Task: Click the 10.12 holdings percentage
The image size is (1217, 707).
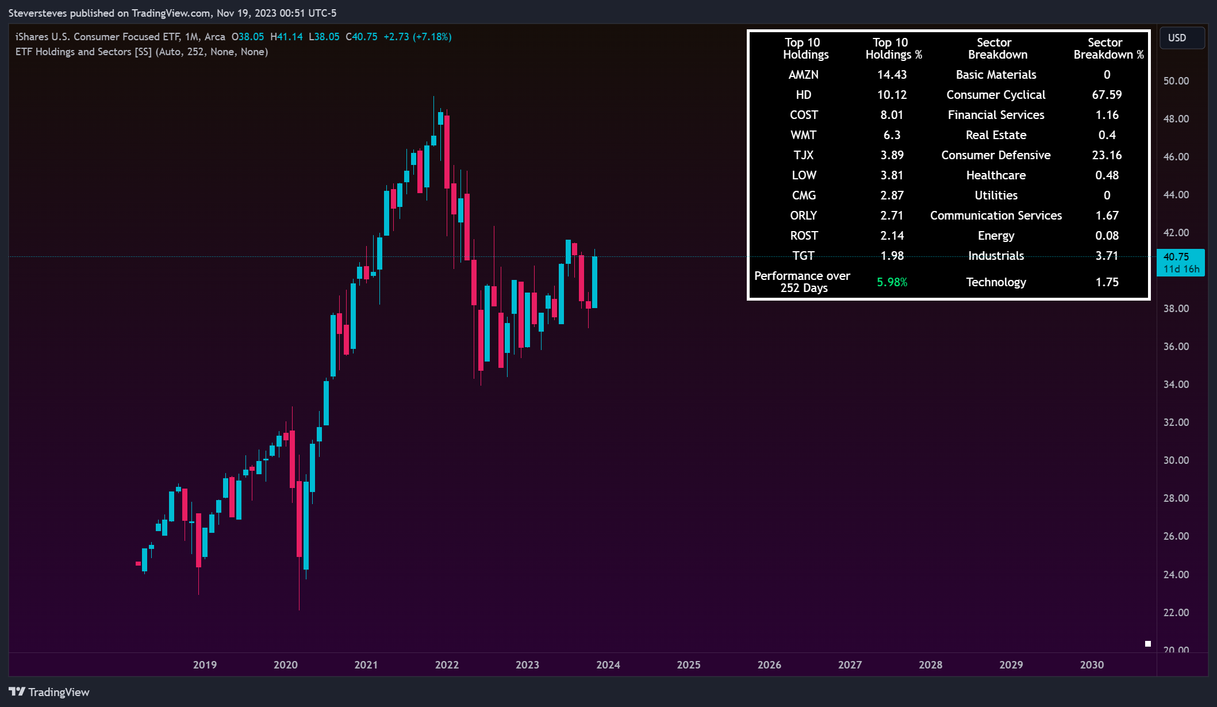Action: 892,95
